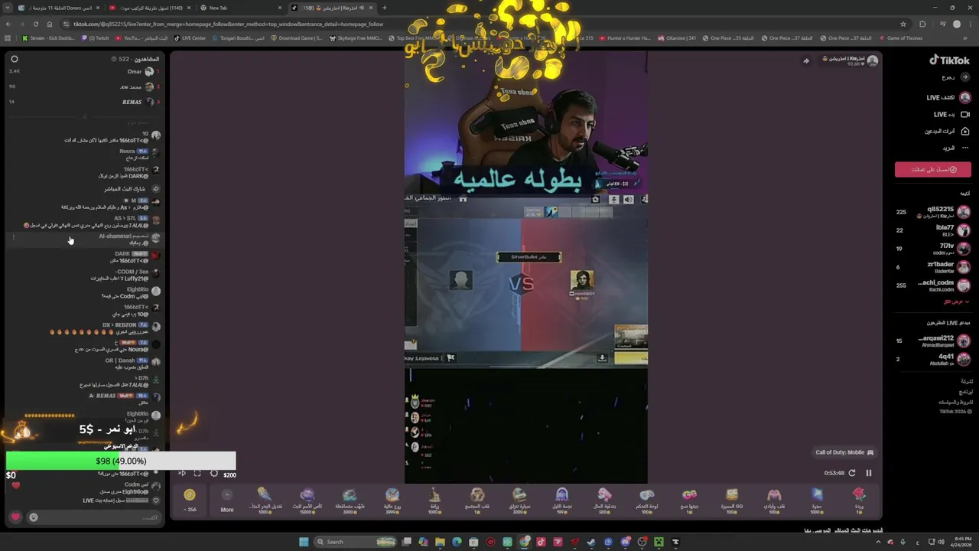Reload the page in browser toolbar
Viewport: 979px width, 551px height.
click(x=35, y=24)
